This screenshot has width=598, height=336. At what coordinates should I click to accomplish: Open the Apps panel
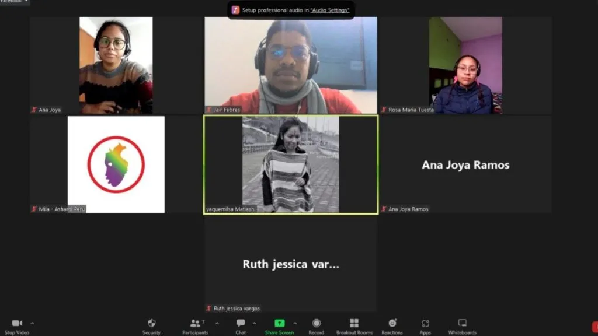point(425,324)
